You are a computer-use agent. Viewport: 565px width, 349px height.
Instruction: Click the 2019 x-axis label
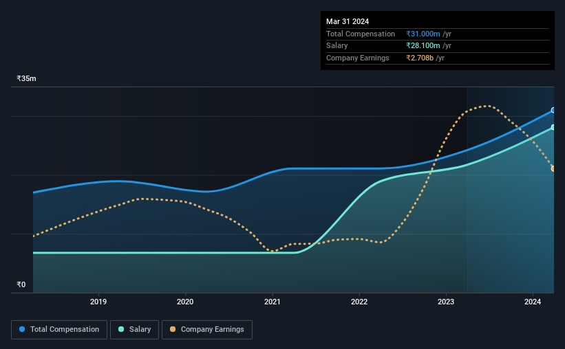tap(98, 302)
